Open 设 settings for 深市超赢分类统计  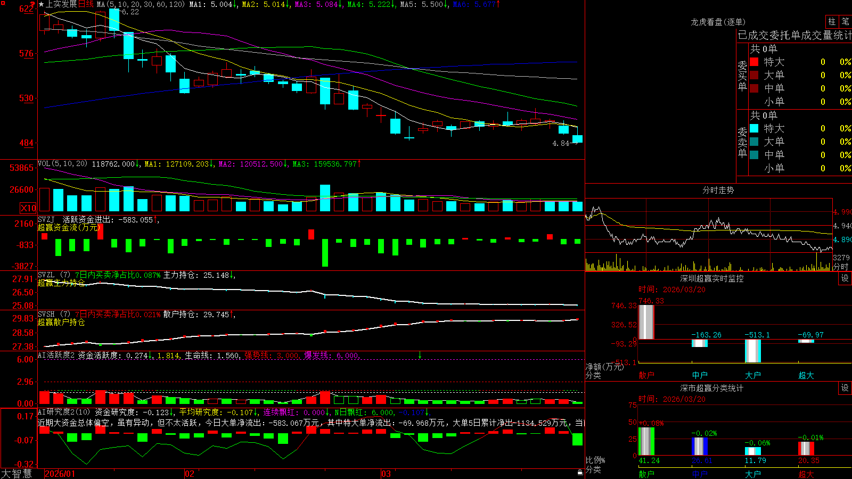[x=845, y=388]
